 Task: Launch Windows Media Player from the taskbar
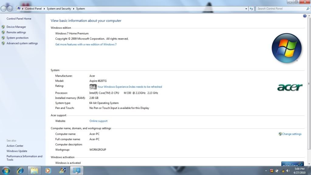[x=48, y=170]
